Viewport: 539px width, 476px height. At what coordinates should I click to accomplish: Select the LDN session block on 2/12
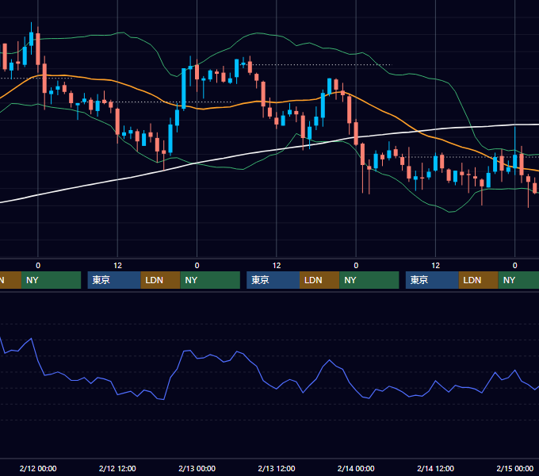[161, 280]
